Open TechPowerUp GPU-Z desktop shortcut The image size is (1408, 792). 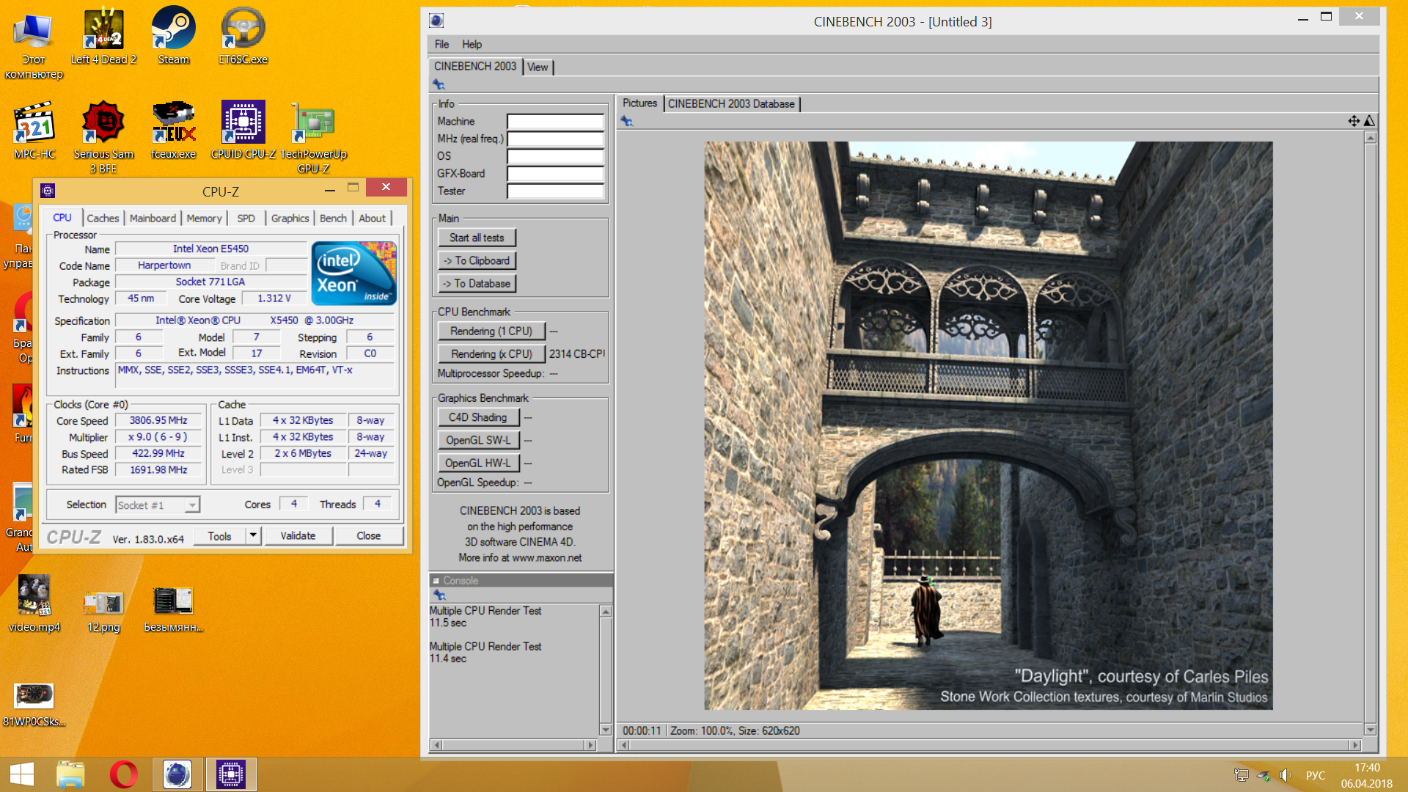coord(313,138)
